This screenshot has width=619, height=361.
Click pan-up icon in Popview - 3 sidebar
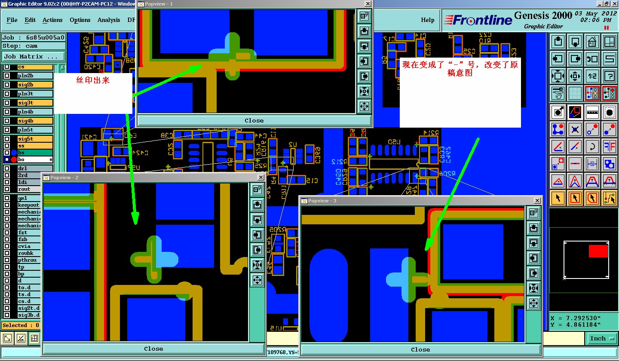coord(533,228)
